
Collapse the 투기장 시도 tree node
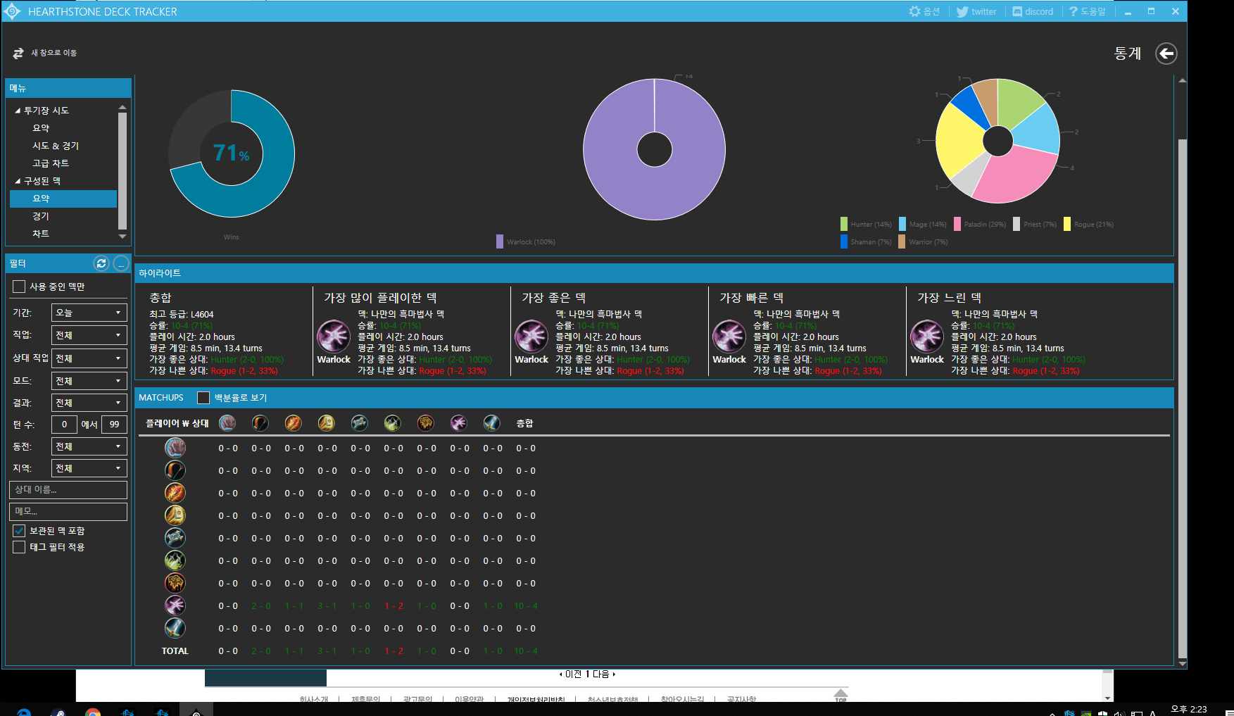pos(18,111)
